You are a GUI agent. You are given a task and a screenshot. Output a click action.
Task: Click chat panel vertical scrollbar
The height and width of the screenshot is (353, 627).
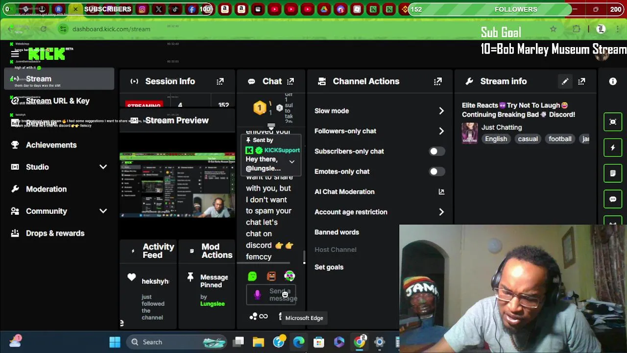tap(304, 257)
